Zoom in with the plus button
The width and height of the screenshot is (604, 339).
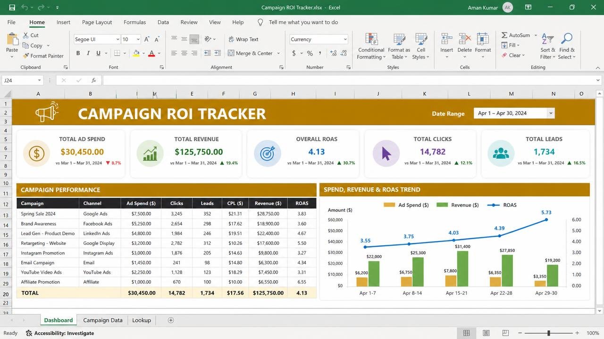(577, 333)
